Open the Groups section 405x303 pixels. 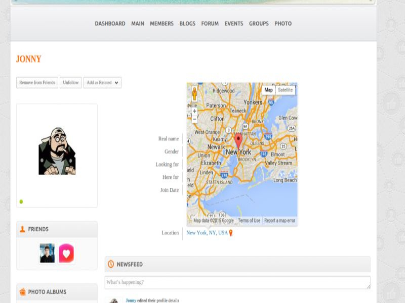coord(259,24)
